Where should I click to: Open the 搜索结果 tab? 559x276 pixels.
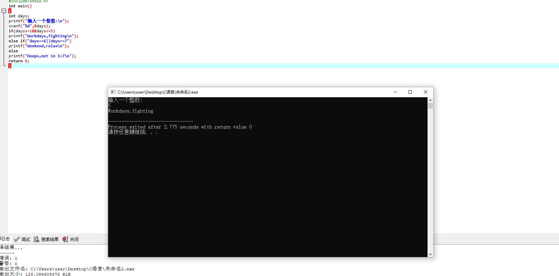pyautogui.click(x=46, y=239)
